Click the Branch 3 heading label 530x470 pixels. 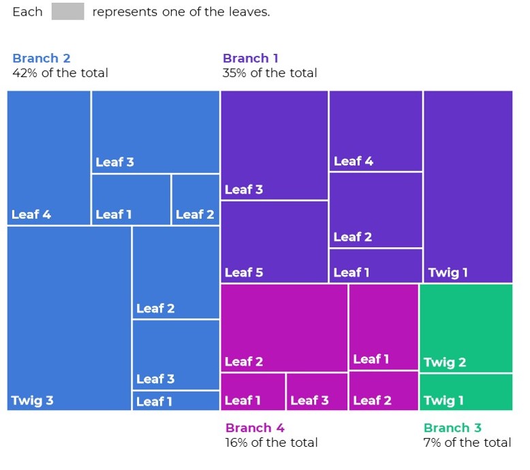[452, 428]
